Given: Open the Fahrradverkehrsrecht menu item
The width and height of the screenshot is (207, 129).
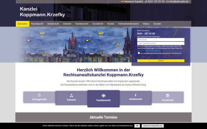Looking at the screenshot, I should 128,24.
